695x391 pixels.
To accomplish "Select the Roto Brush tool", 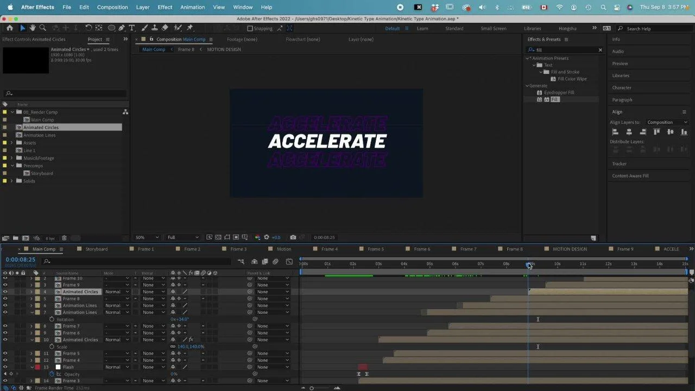I will (178, 28).
